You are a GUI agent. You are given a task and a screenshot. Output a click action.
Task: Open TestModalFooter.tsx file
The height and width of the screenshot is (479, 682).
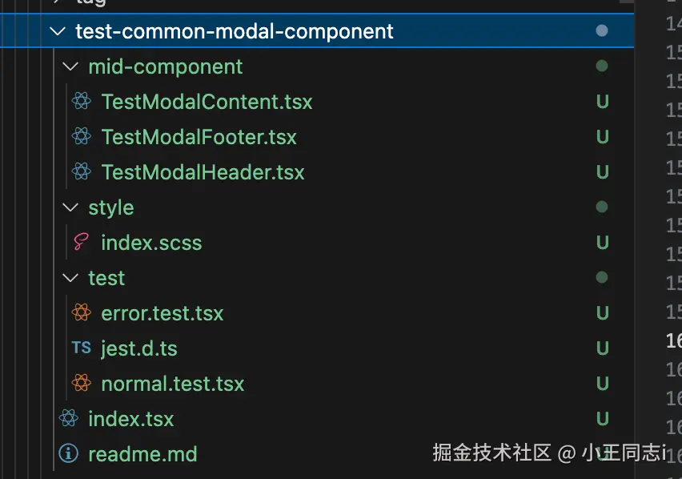coord(199,137)
